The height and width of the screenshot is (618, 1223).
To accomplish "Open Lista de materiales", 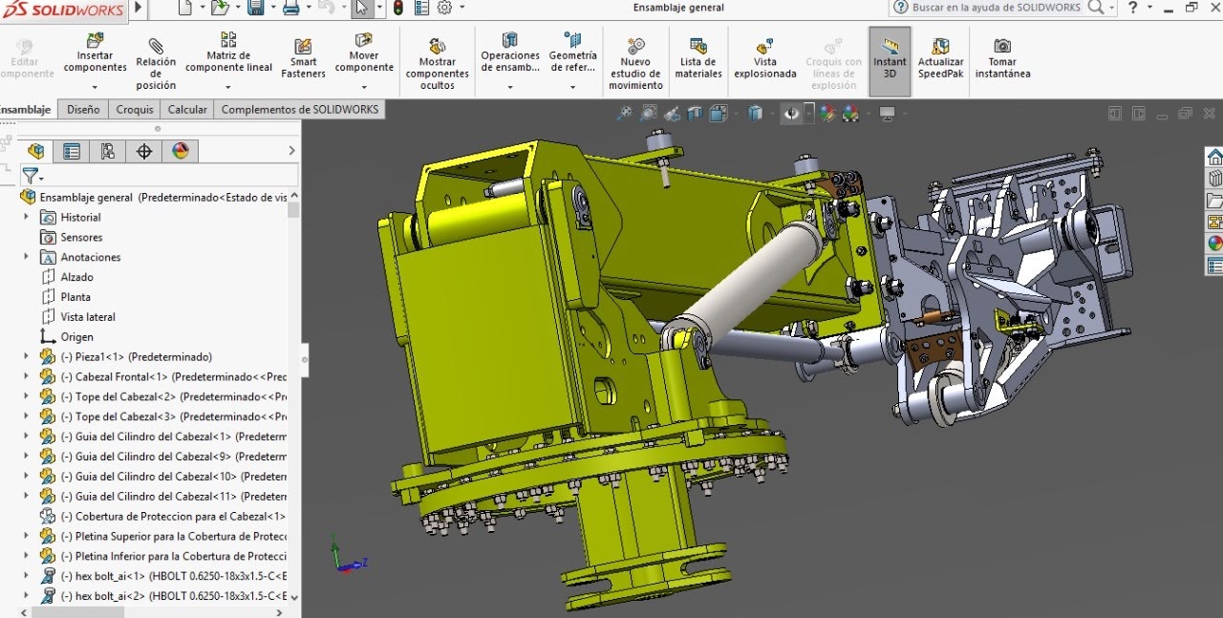I will 698,59.
